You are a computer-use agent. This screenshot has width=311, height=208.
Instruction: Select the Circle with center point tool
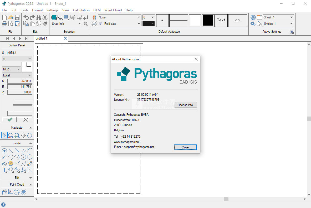[x=23, y=157]
